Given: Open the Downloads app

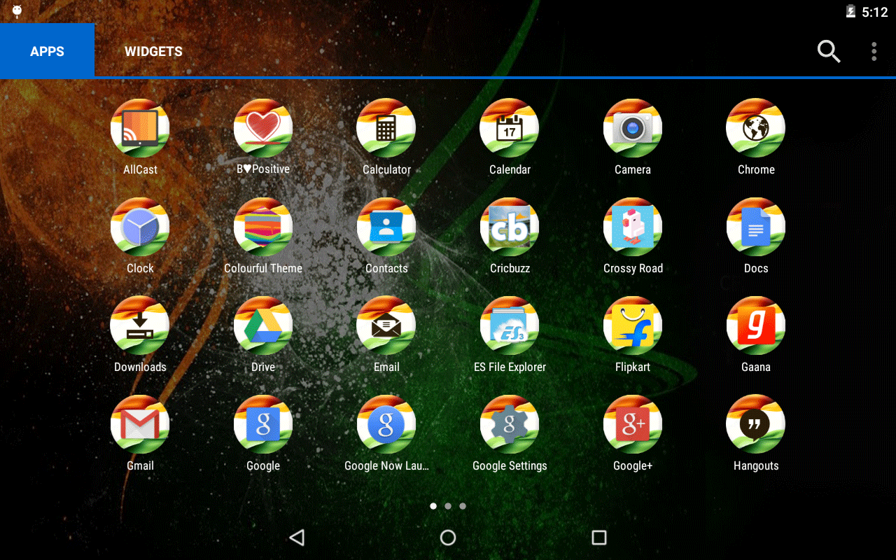Looking at the screenshot, I should coord(140,325).
